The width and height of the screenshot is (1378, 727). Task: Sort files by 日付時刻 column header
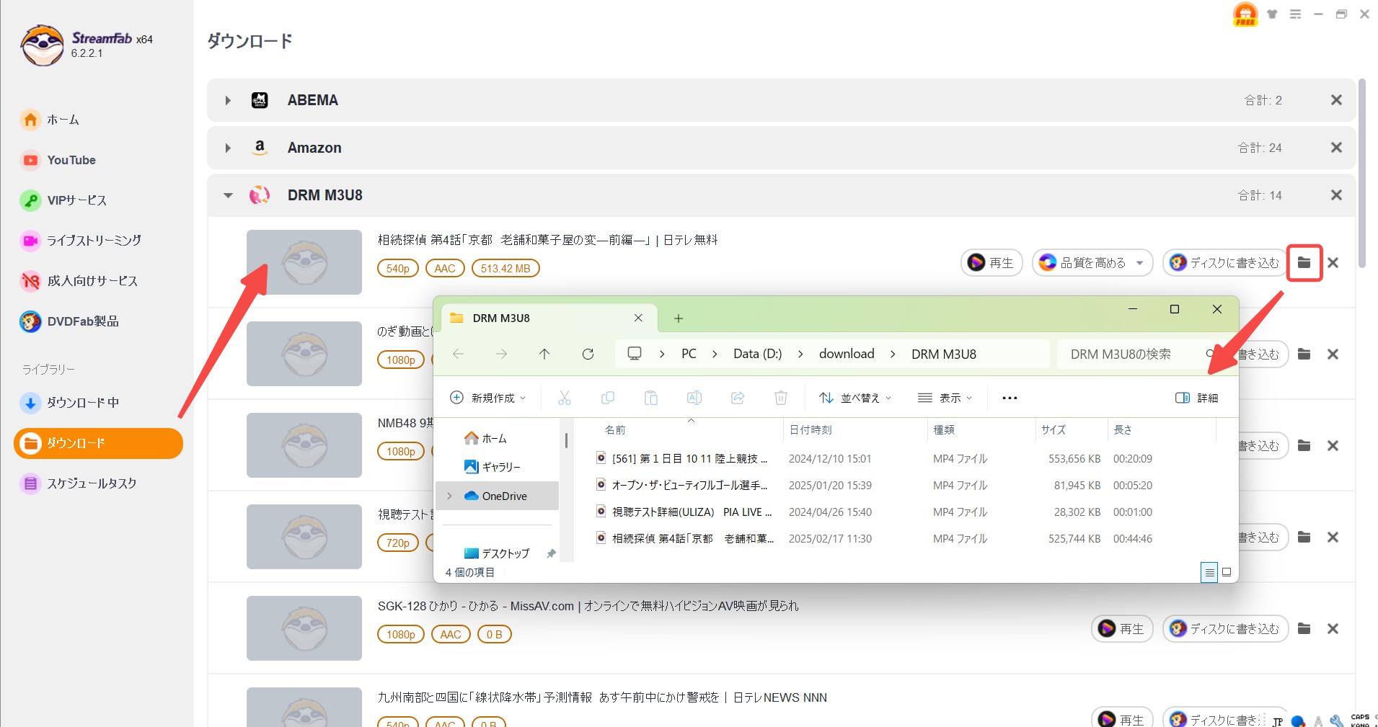click(x=811, y=429)
